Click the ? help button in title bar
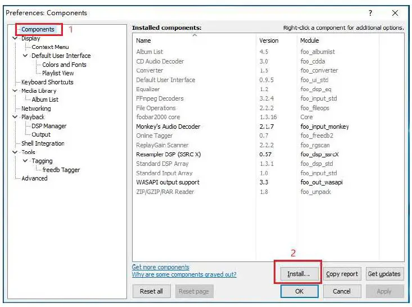Screen dimensions: 412x307 370,13
